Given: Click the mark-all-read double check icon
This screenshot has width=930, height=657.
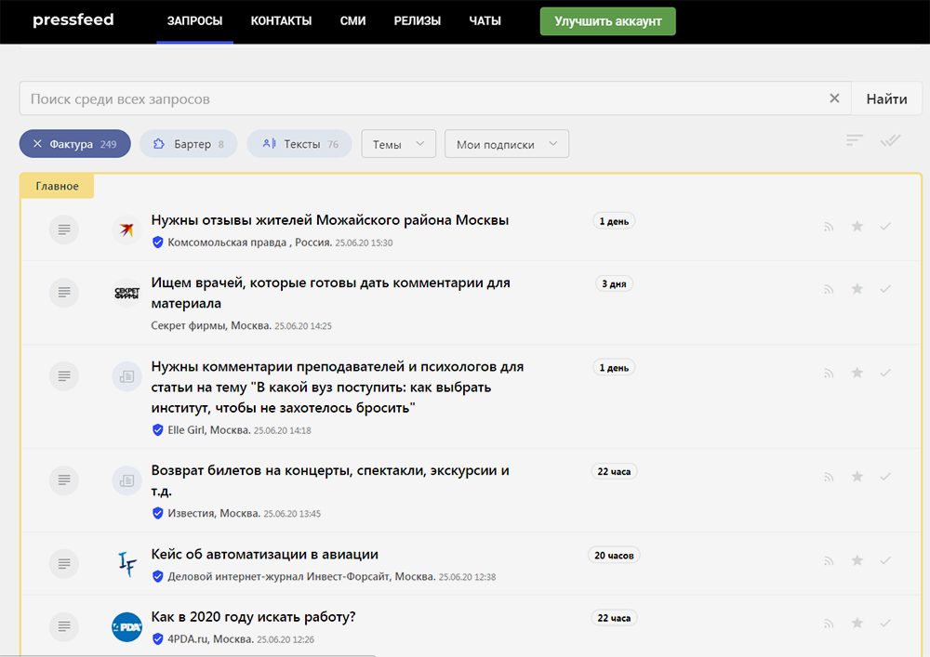Looking at the screenshot, I should click(890, 140).
